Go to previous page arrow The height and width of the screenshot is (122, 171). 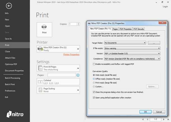[x=147, y=119]
